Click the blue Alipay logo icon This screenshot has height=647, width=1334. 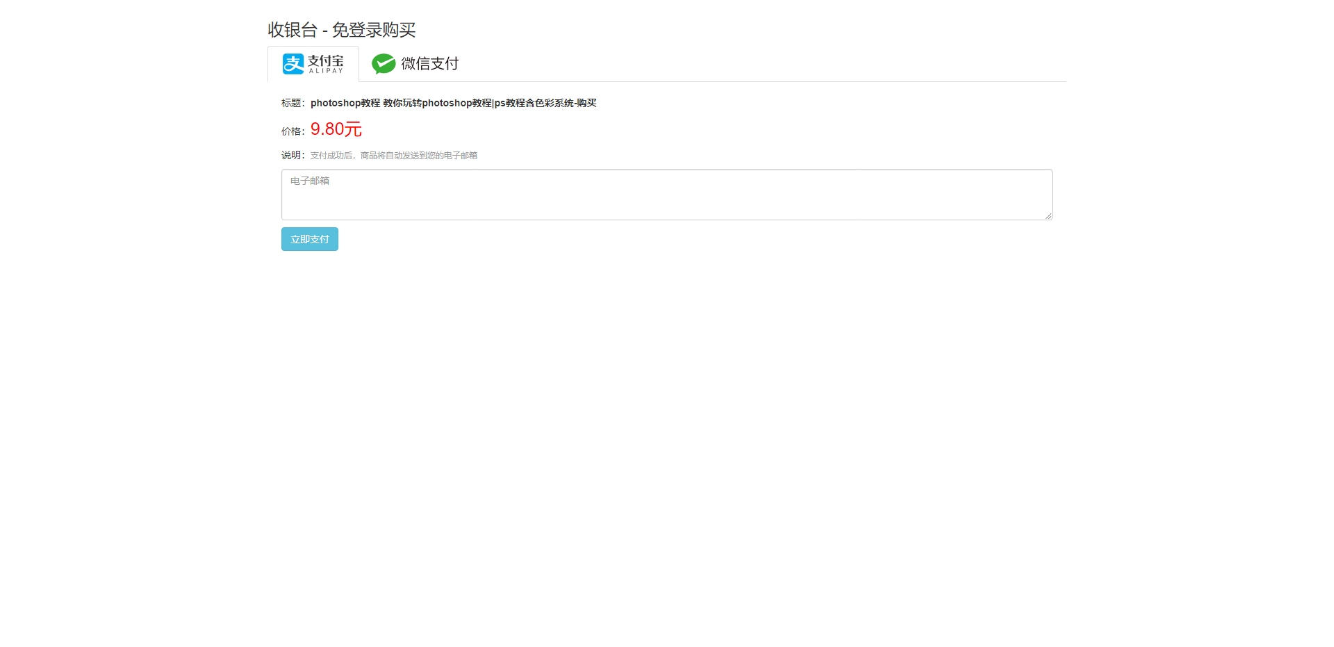(x=293, y=64)
